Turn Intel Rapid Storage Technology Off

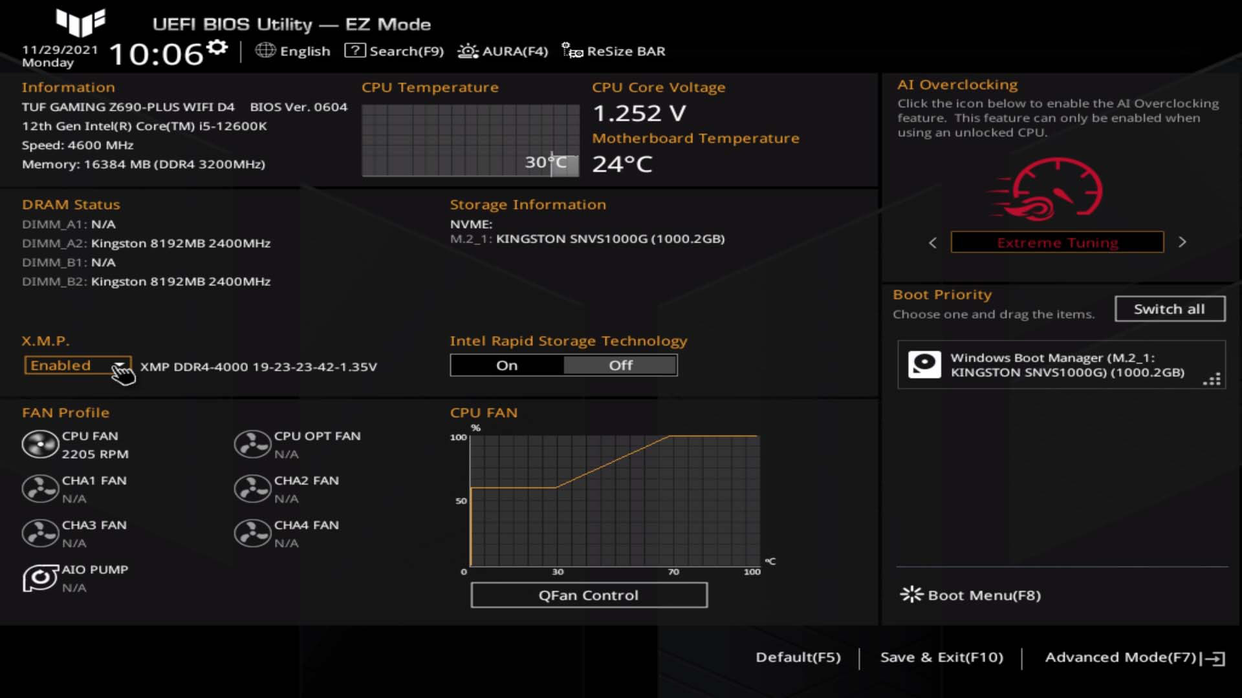(620, 365)
